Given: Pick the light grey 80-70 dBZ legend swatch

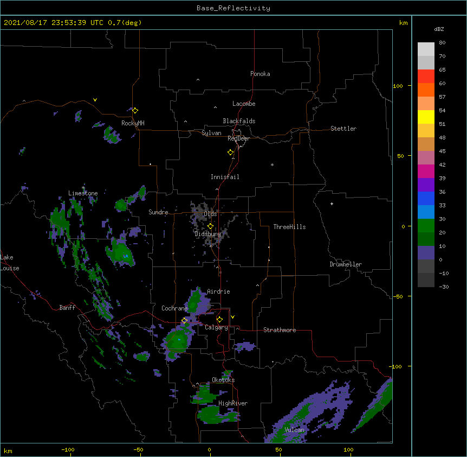Looking at the screenshot, I should [426, 49].
